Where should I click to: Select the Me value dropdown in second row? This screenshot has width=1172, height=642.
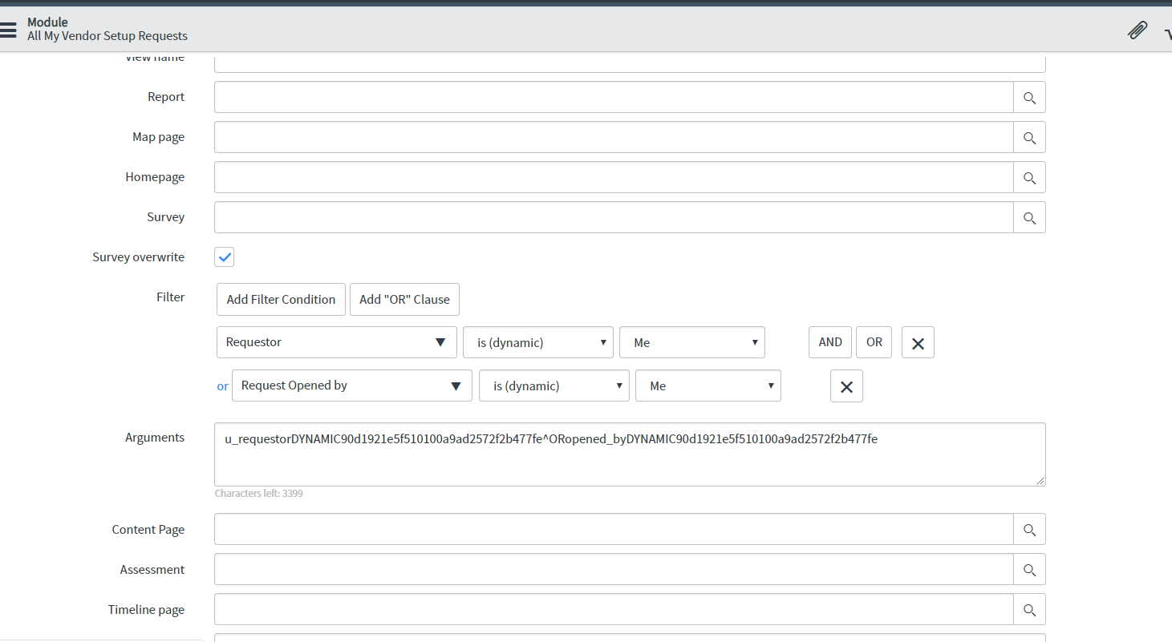(708, 386)
